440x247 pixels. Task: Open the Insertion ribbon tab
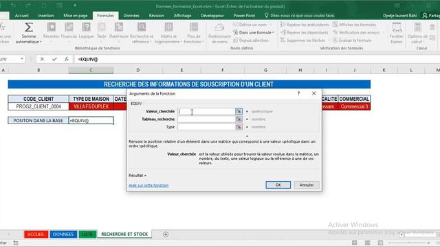pos(46,16)
